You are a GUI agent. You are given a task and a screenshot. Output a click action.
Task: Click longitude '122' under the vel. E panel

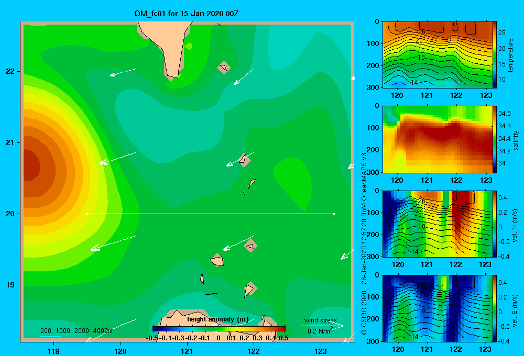click(x=456, y=349)
